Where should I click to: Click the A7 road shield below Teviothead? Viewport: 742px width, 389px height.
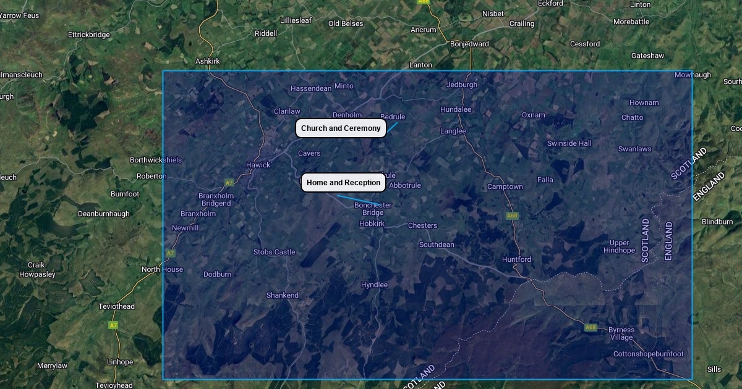point(113,325)
